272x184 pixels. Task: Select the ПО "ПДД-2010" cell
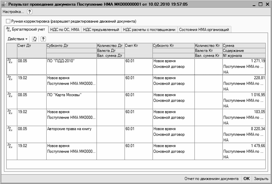[71, 67]
